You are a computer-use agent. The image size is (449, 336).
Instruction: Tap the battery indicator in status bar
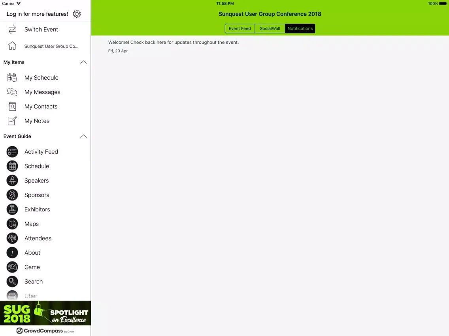coord(443,4)
